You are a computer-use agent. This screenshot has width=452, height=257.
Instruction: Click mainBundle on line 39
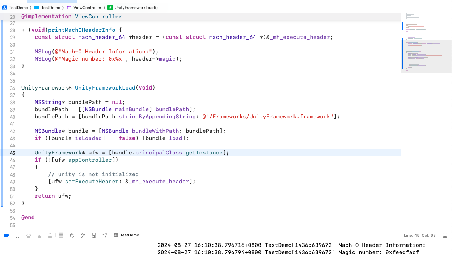point(132,109)
